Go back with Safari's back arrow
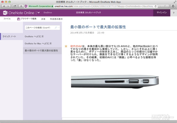This screenshot has width=177, height=123. (x=4, y=6)
